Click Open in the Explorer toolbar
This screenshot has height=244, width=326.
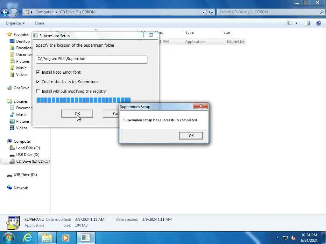tap(39, 23)
